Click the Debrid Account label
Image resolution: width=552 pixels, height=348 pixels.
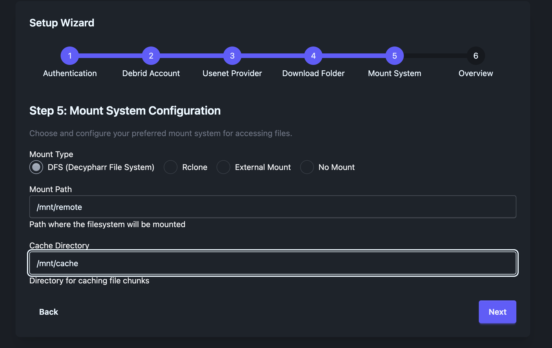(x=151, y=73)
